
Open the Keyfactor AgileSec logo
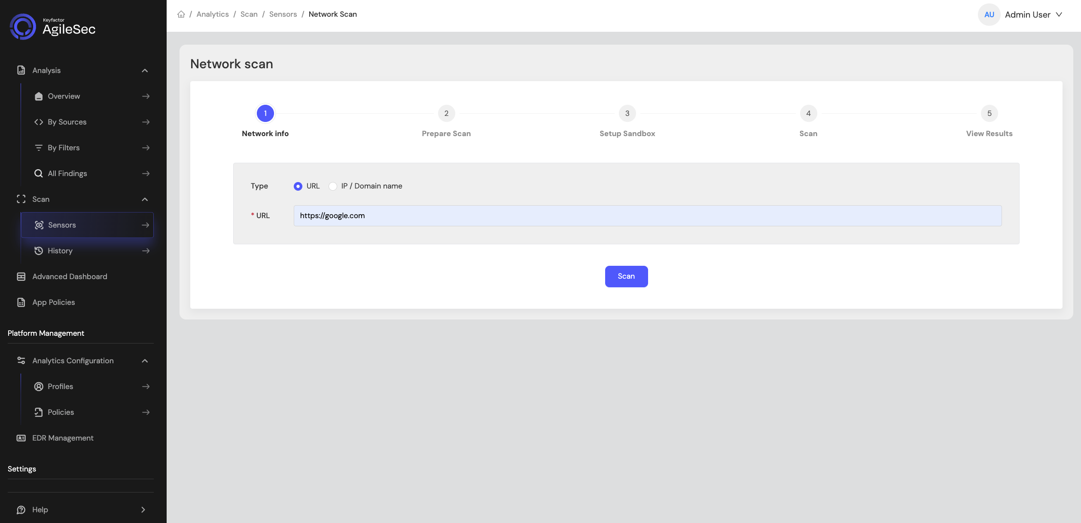(52, 27)
